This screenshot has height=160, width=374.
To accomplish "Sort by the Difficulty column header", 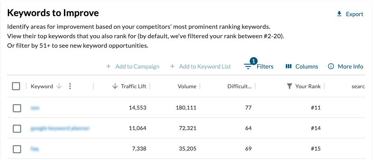I will pos(239,86).
